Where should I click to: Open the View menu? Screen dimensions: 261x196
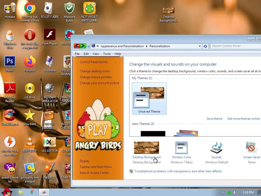click(96, 54)
